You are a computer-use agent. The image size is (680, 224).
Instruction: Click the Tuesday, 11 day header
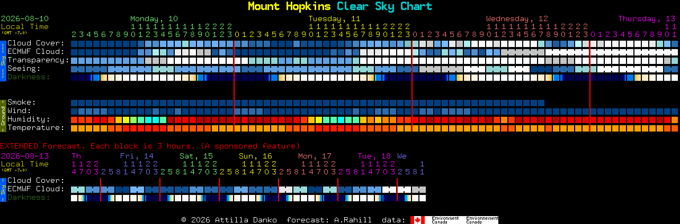334,18
